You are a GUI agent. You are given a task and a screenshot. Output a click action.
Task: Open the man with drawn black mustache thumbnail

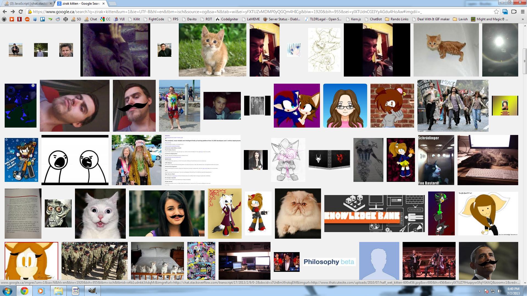click(134, 106)
